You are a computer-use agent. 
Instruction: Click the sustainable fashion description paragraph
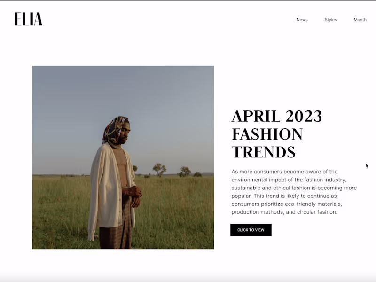[x=294, y=192]
